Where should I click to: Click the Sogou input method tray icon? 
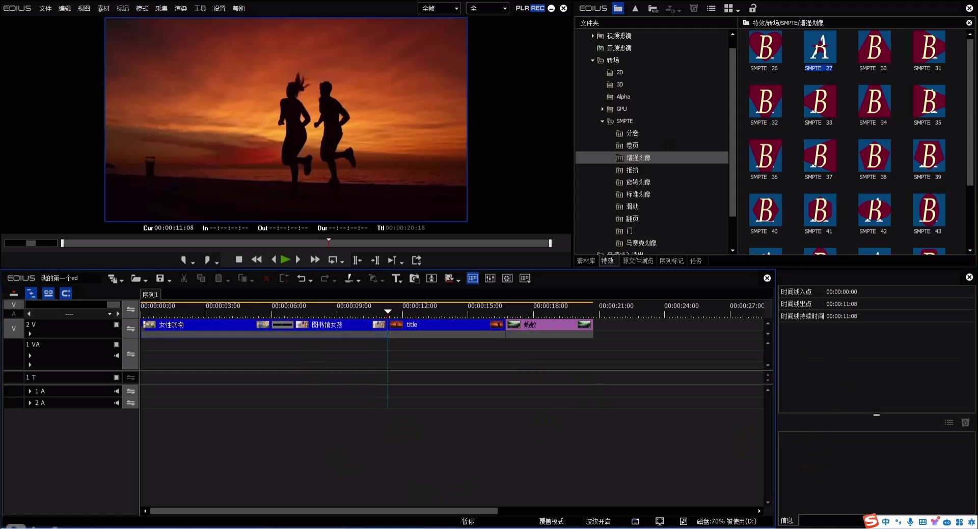point(871,521)
